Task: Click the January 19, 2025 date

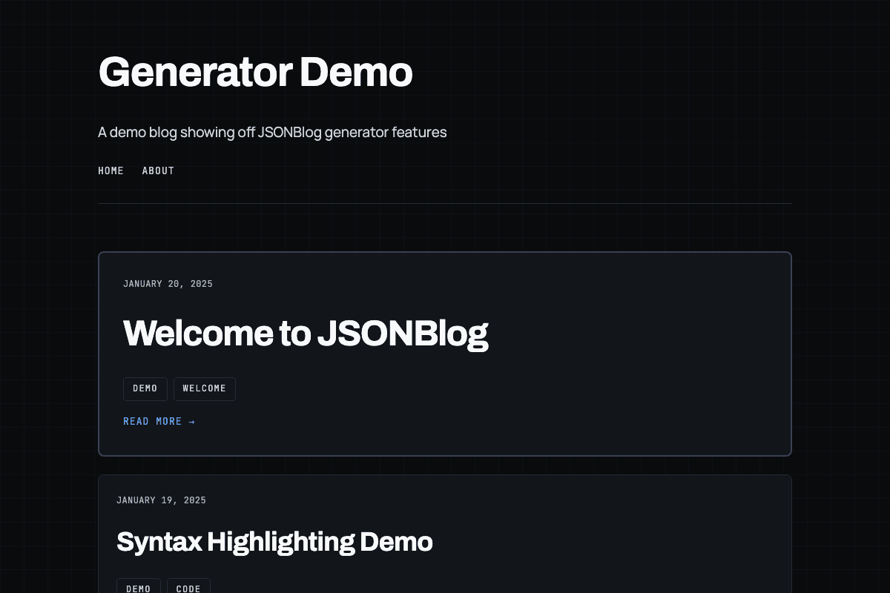Action: [161, 500]
